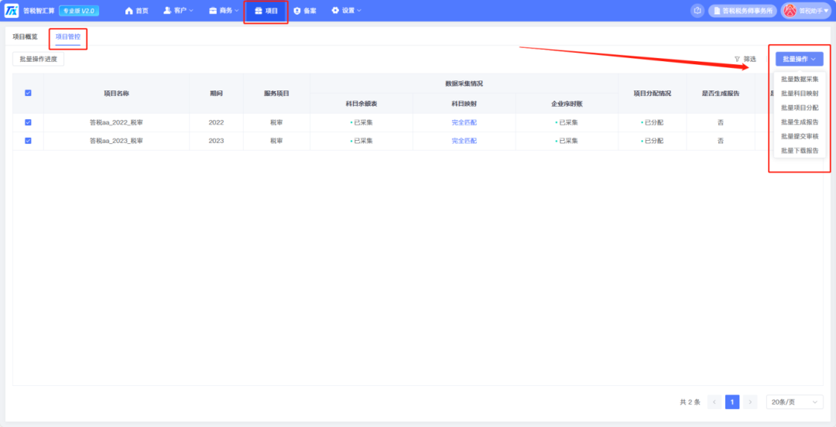
Task: Click the funnel icon for 筛选
Action: point(737,59)
